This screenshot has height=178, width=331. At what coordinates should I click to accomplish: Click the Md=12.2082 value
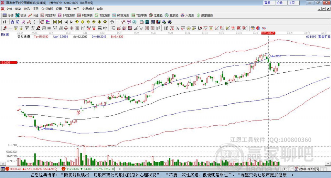tap(80, 37)
